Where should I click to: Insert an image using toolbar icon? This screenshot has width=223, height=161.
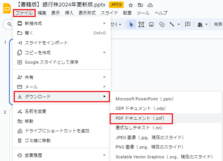click(151, 25)
